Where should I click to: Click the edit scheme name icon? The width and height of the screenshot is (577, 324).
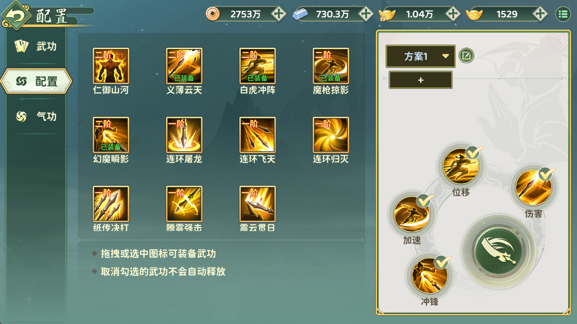466,56
